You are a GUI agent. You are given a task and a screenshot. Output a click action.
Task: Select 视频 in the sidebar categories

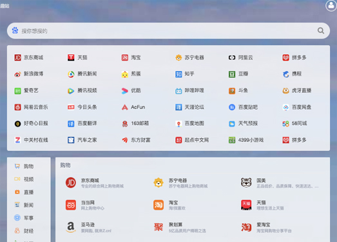(24, 179)
